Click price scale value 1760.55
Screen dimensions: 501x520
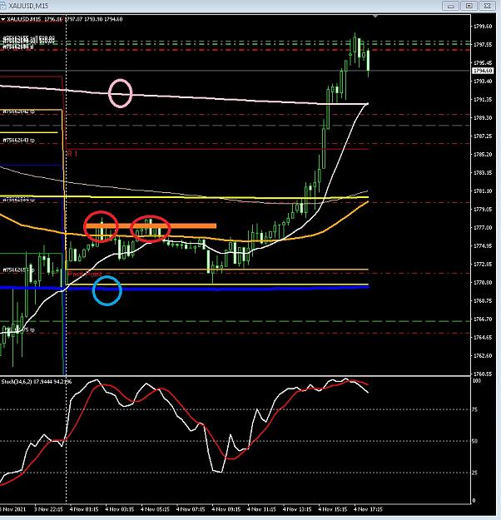pyautogui.click(x=483, y=374)
